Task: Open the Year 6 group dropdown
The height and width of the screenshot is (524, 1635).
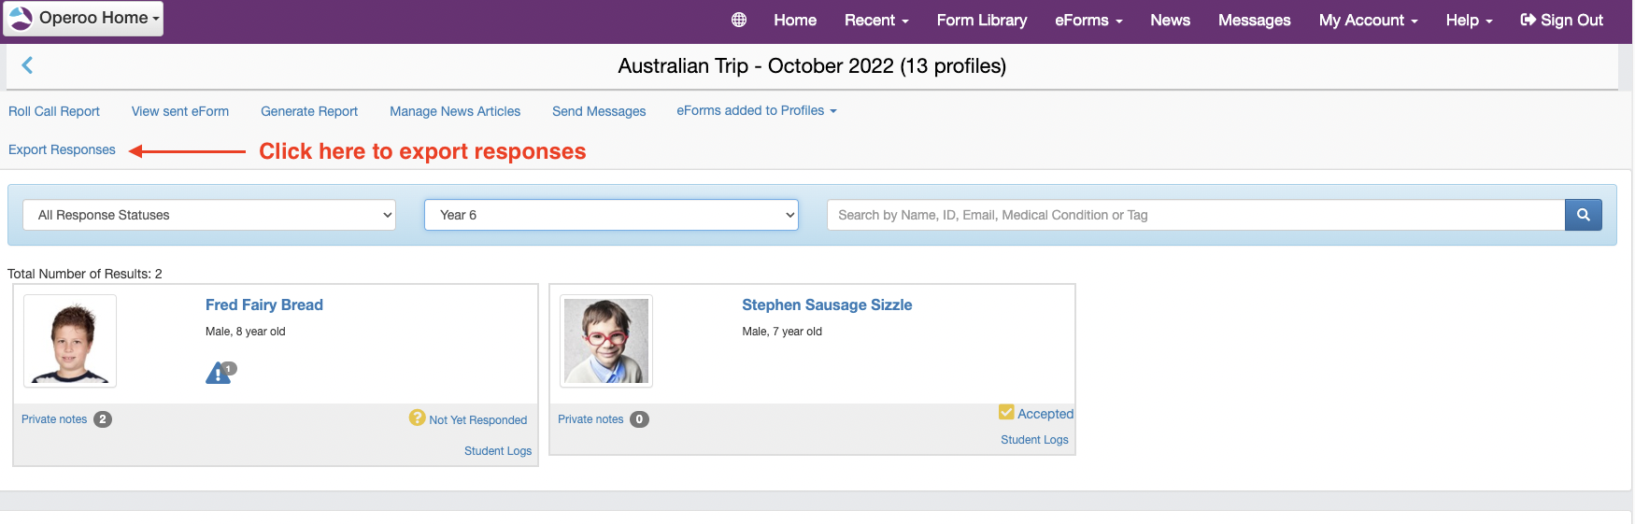Action: pos(611,215)
